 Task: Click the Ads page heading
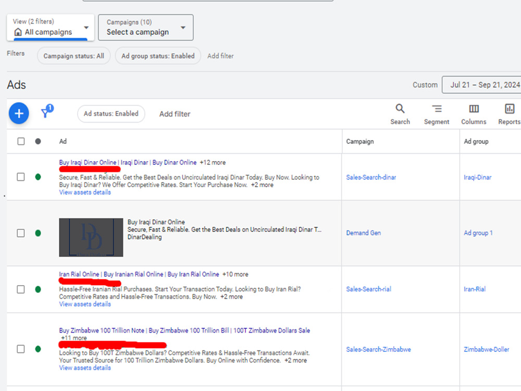click(16, 85)
